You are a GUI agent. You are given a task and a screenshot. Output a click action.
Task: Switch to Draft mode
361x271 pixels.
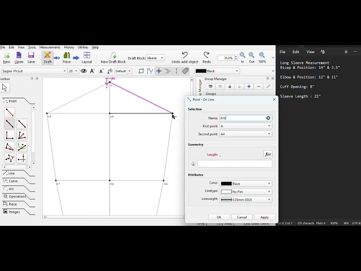(x=47, y=58)
